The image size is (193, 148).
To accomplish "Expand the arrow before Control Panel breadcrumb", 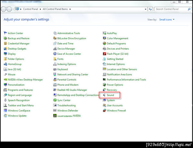I will (x=21, y=9).
